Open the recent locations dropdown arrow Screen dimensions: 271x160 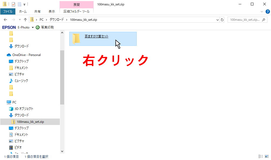[20, 20]
